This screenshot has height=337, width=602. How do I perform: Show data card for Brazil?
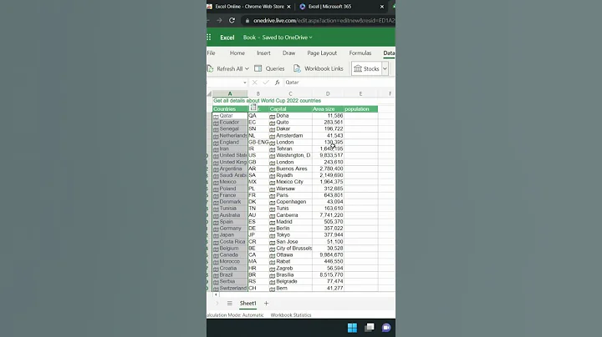click(216, 275)
